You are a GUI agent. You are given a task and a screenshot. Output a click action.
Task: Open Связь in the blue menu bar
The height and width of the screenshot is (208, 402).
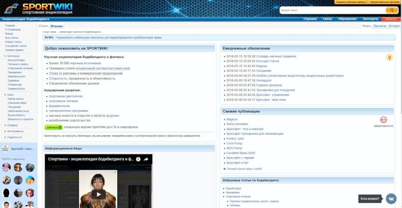pyautogui.click(x=327, y=19)
